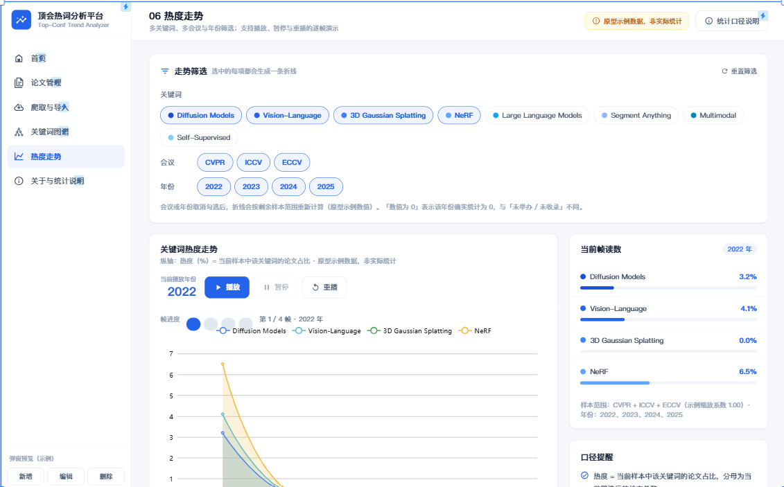
Task: Jump to the last frame progress dot
Action: [x=246, y=324]
